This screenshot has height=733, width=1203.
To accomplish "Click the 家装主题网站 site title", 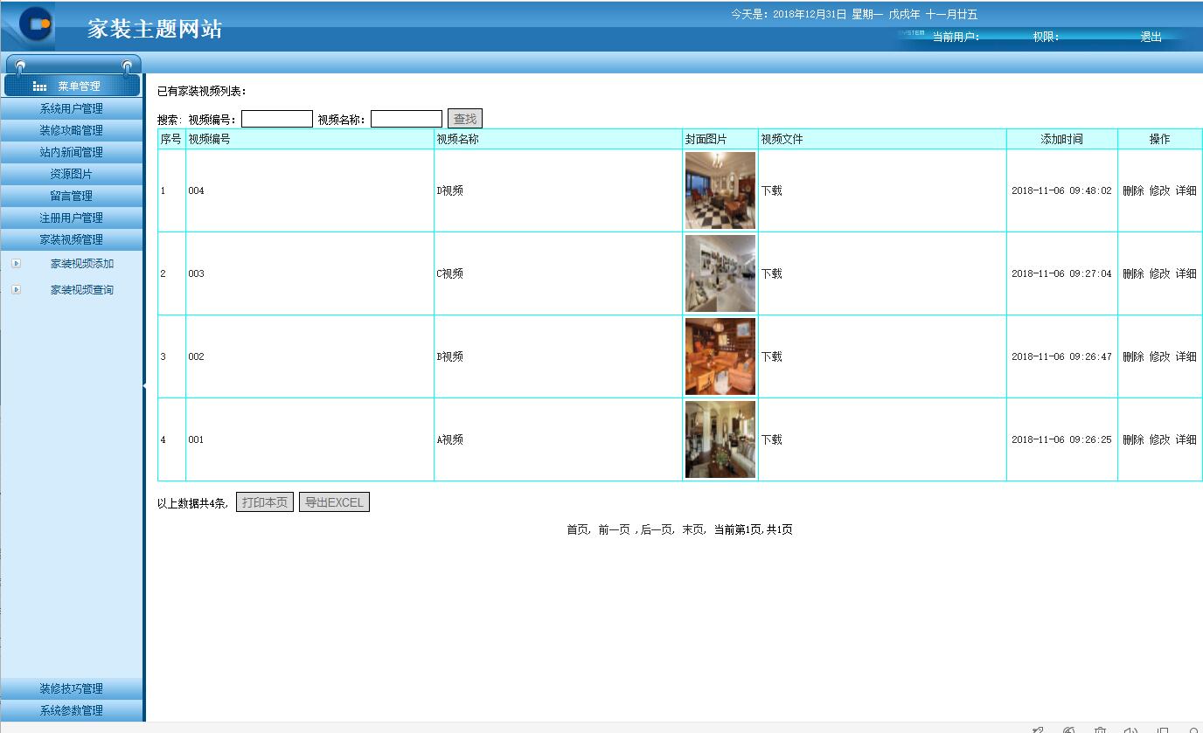I will point(155,29).
